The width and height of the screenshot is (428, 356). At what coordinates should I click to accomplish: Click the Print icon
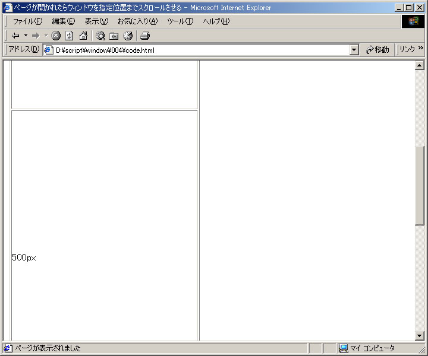click(x=144, y=36)
